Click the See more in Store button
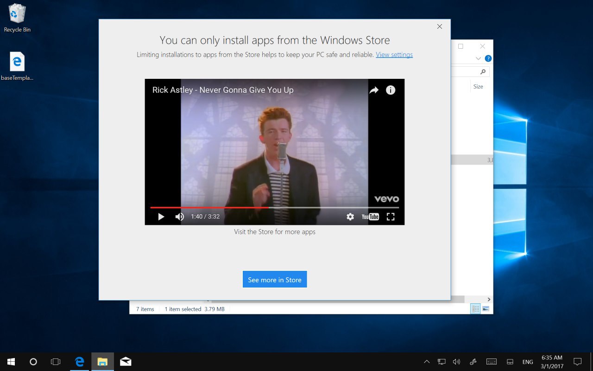The width and height of the screenshot is (593, 371). pyautogui.click(x=275, y=280)
